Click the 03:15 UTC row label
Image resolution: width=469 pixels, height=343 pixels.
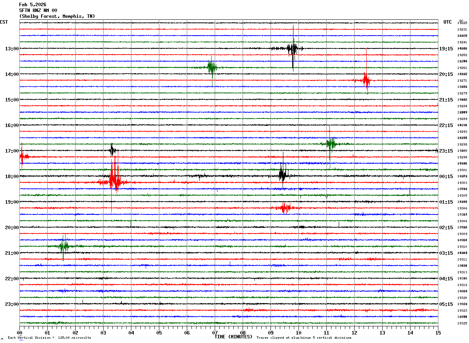tap(446, 253)
